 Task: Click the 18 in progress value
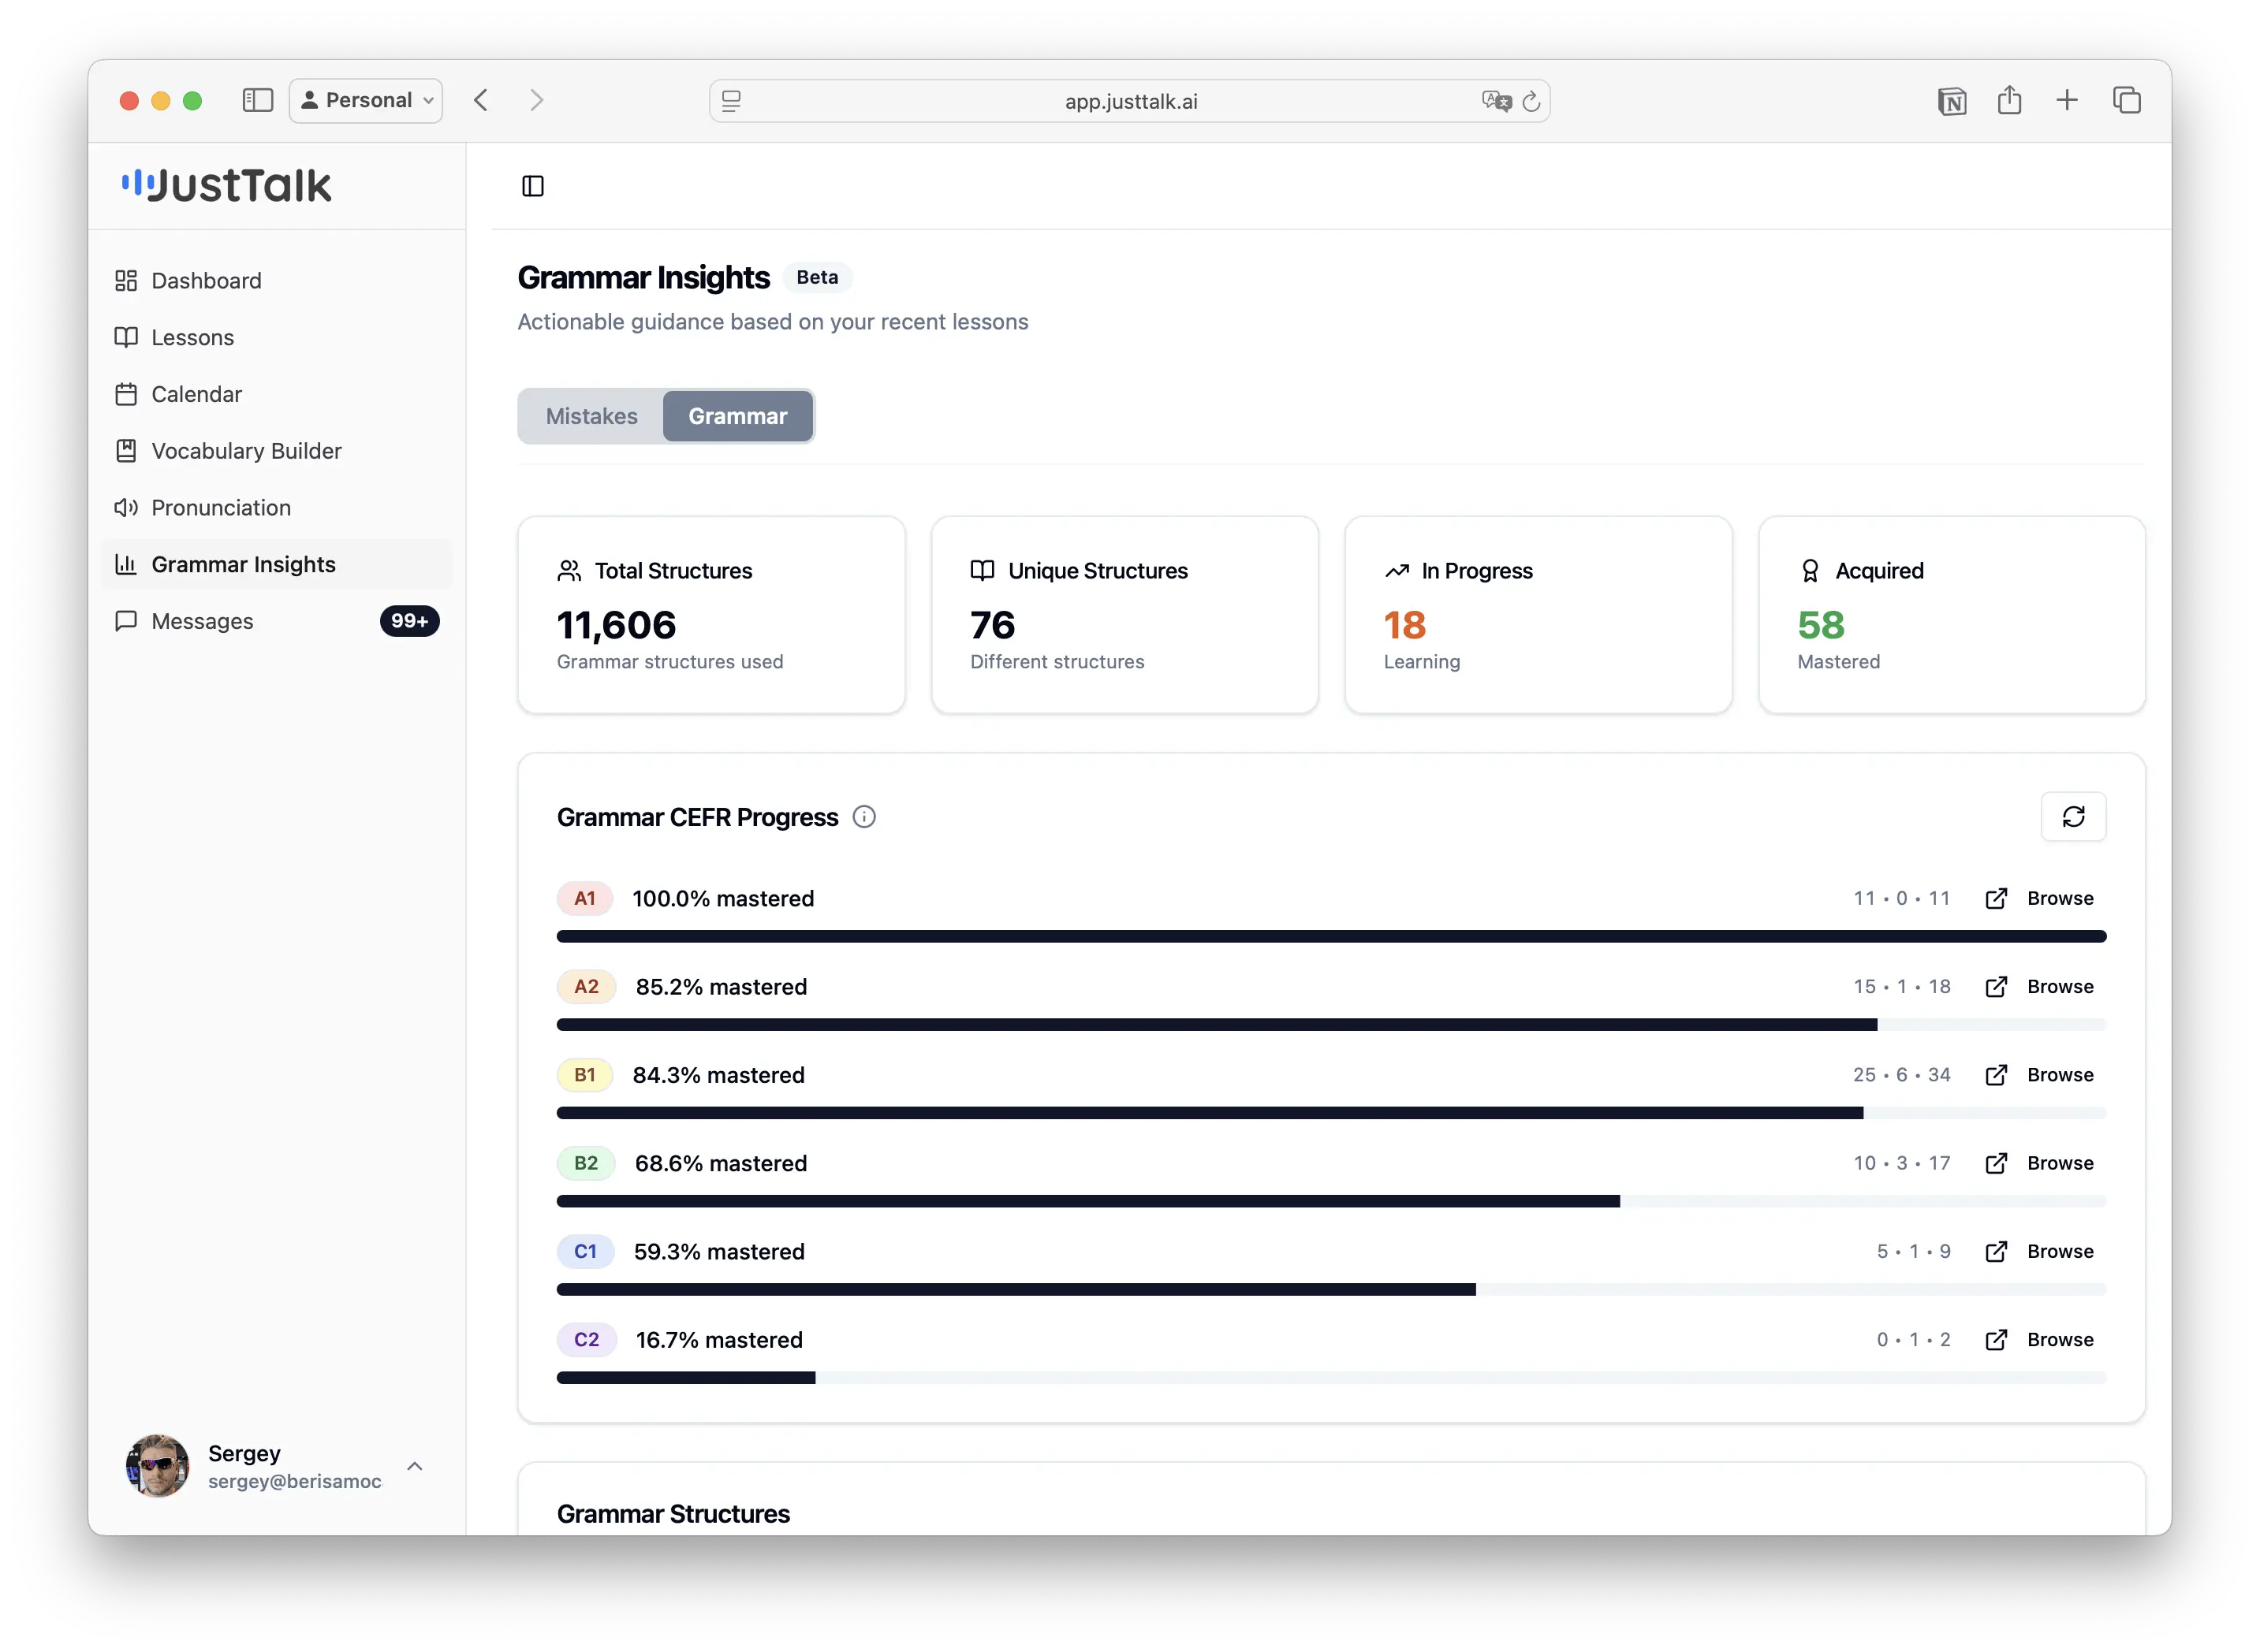[1404, 626]
